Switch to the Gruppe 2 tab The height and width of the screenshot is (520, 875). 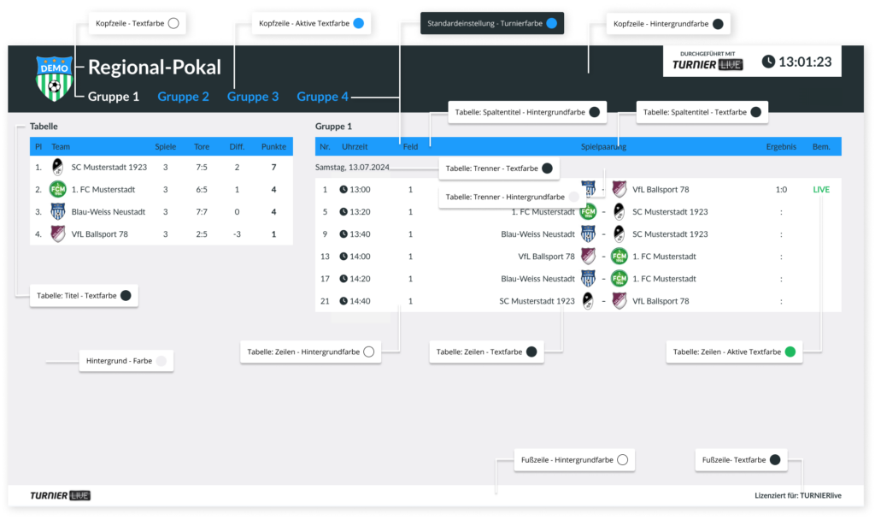(183, 97)
